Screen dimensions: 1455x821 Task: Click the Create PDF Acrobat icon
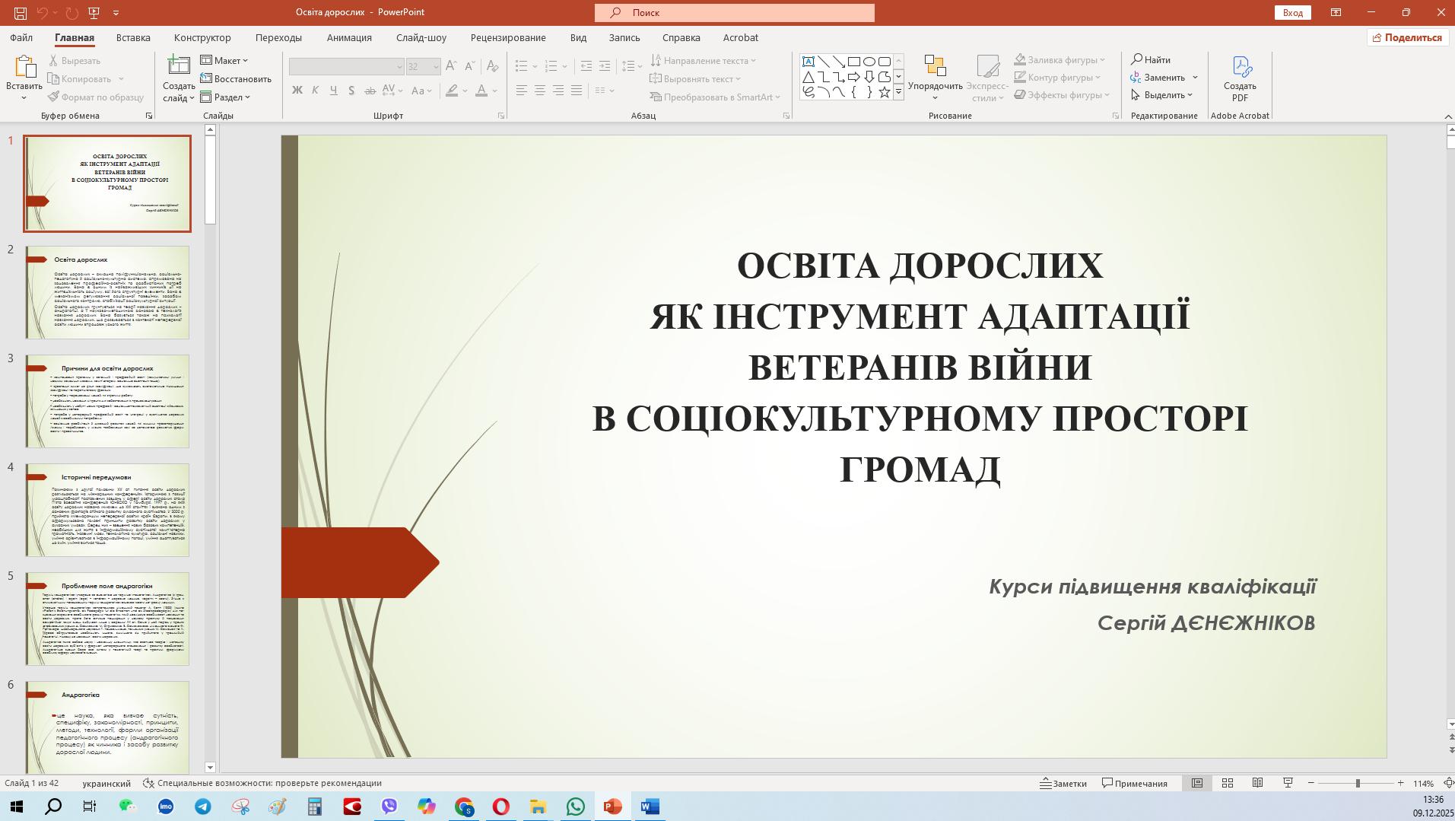[x=1240, y=68]
